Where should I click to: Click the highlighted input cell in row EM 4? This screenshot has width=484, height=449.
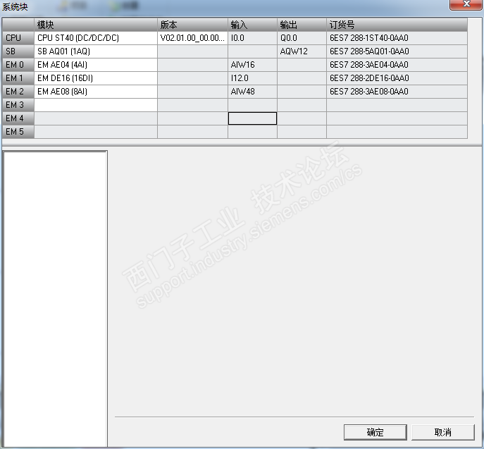point(252,118)
